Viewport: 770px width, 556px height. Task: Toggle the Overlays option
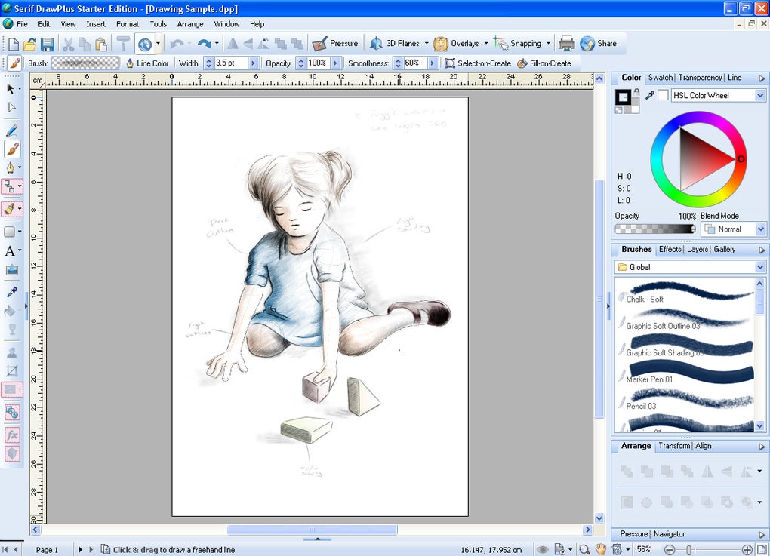457,44
